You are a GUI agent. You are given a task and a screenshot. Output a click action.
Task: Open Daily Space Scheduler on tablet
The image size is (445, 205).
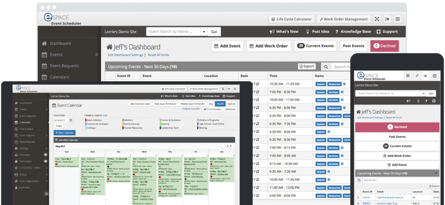click(x=166, y=104)
